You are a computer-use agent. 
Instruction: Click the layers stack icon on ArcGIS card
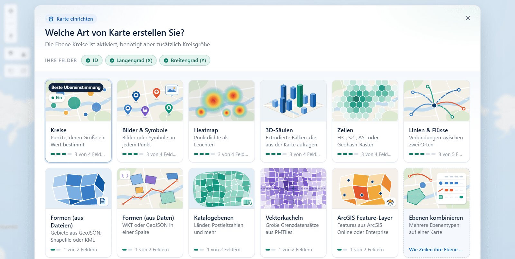390,202
